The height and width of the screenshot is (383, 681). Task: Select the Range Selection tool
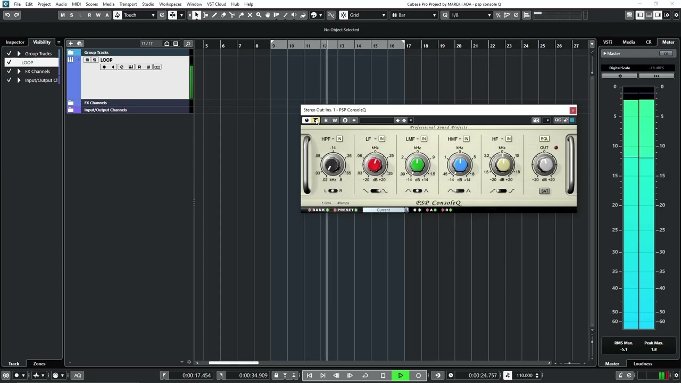point(205,15)
